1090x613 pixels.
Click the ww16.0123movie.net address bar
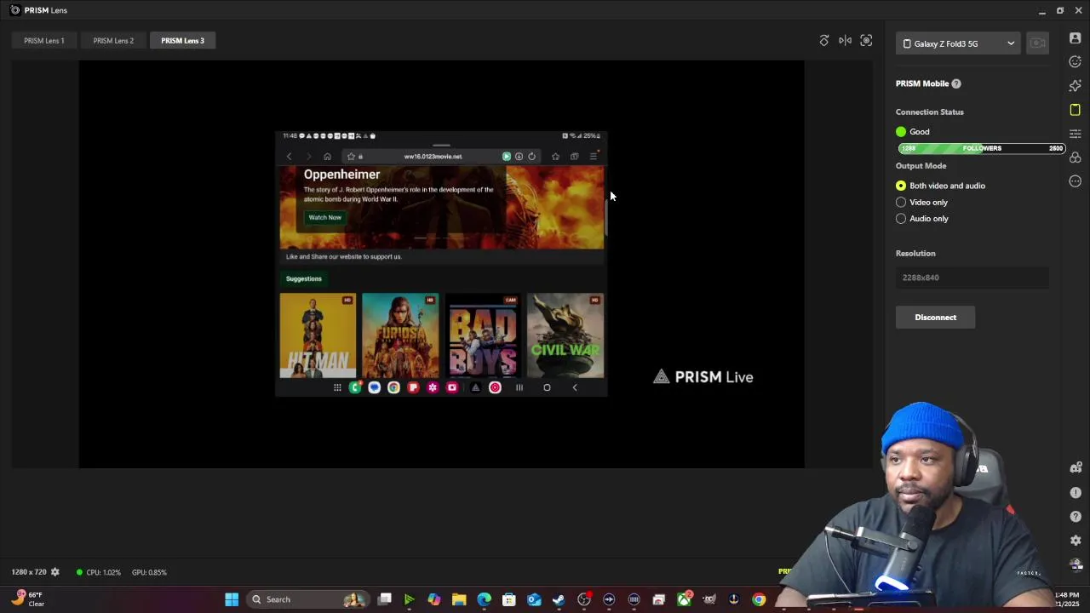click(x=433, y=157)
